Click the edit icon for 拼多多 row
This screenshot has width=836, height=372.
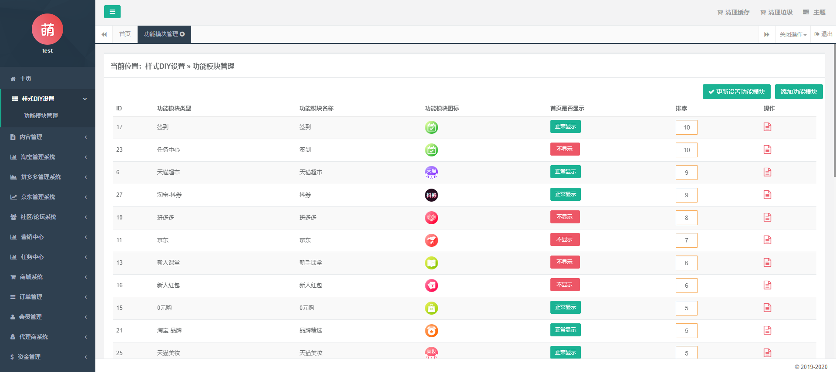[x=767, y=217]
